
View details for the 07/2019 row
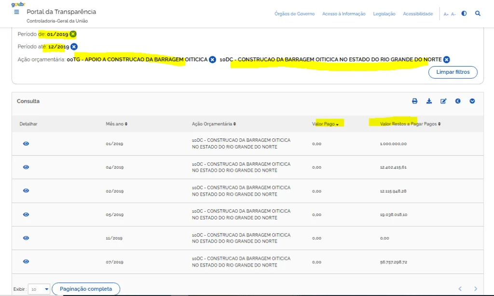point(26,262)
